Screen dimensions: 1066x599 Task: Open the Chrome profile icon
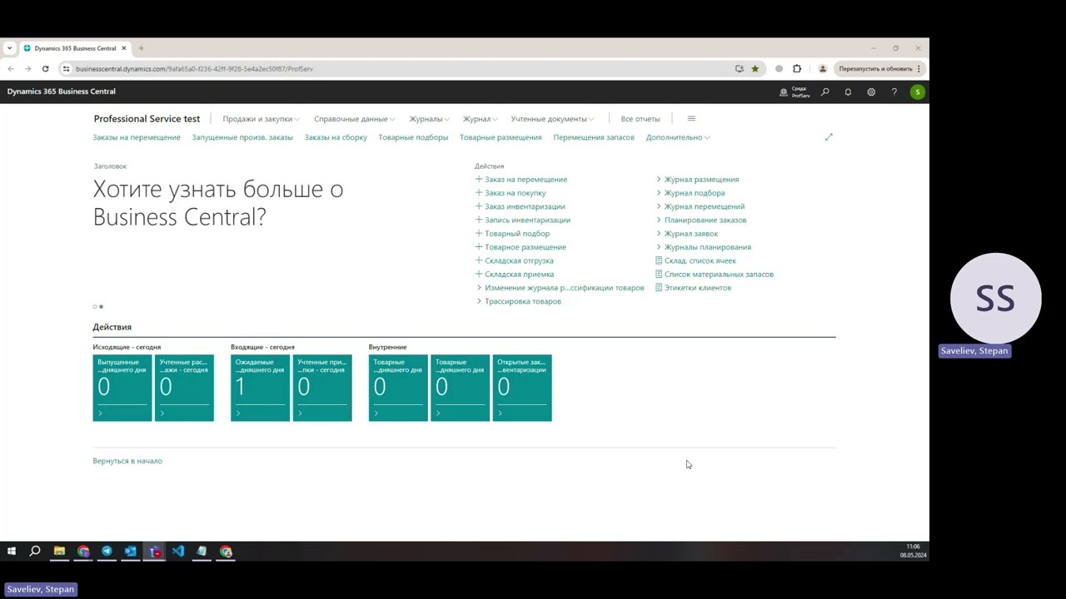point(823,69)
